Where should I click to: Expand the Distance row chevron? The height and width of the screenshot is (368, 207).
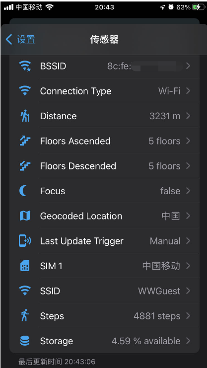[x=188, y=116]
